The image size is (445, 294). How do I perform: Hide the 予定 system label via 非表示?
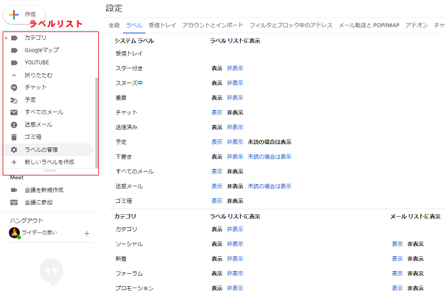tap(235, 142)
